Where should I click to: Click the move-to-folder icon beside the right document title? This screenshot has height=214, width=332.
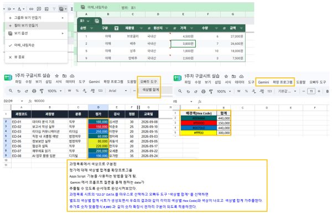pyautogui.click(x=234, y=76)
